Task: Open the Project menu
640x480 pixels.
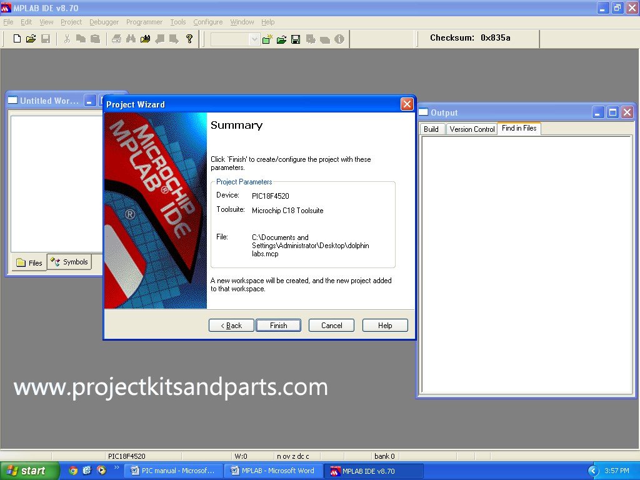Action: (71, 22)
